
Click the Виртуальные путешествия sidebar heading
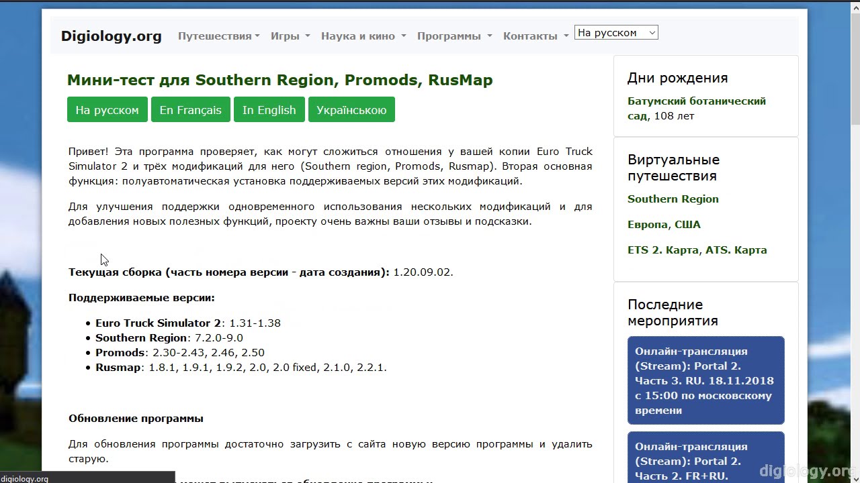point(674,168)
